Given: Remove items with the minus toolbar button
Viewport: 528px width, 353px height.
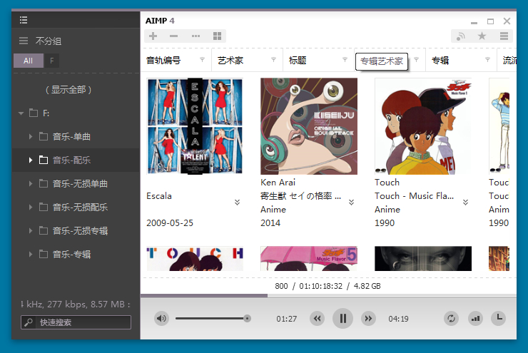Looking at the screenshot, I should [x=174, y=36].
